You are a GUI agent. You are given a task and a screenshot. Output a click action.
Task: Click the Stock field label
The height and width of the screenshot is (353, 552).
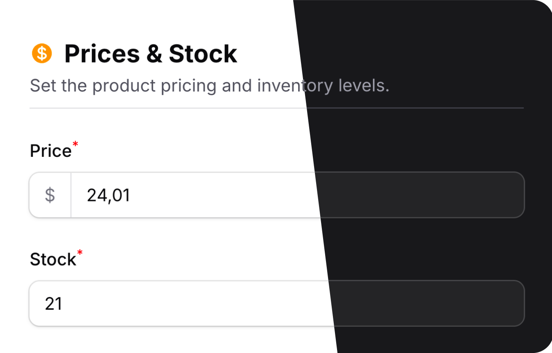53,259
